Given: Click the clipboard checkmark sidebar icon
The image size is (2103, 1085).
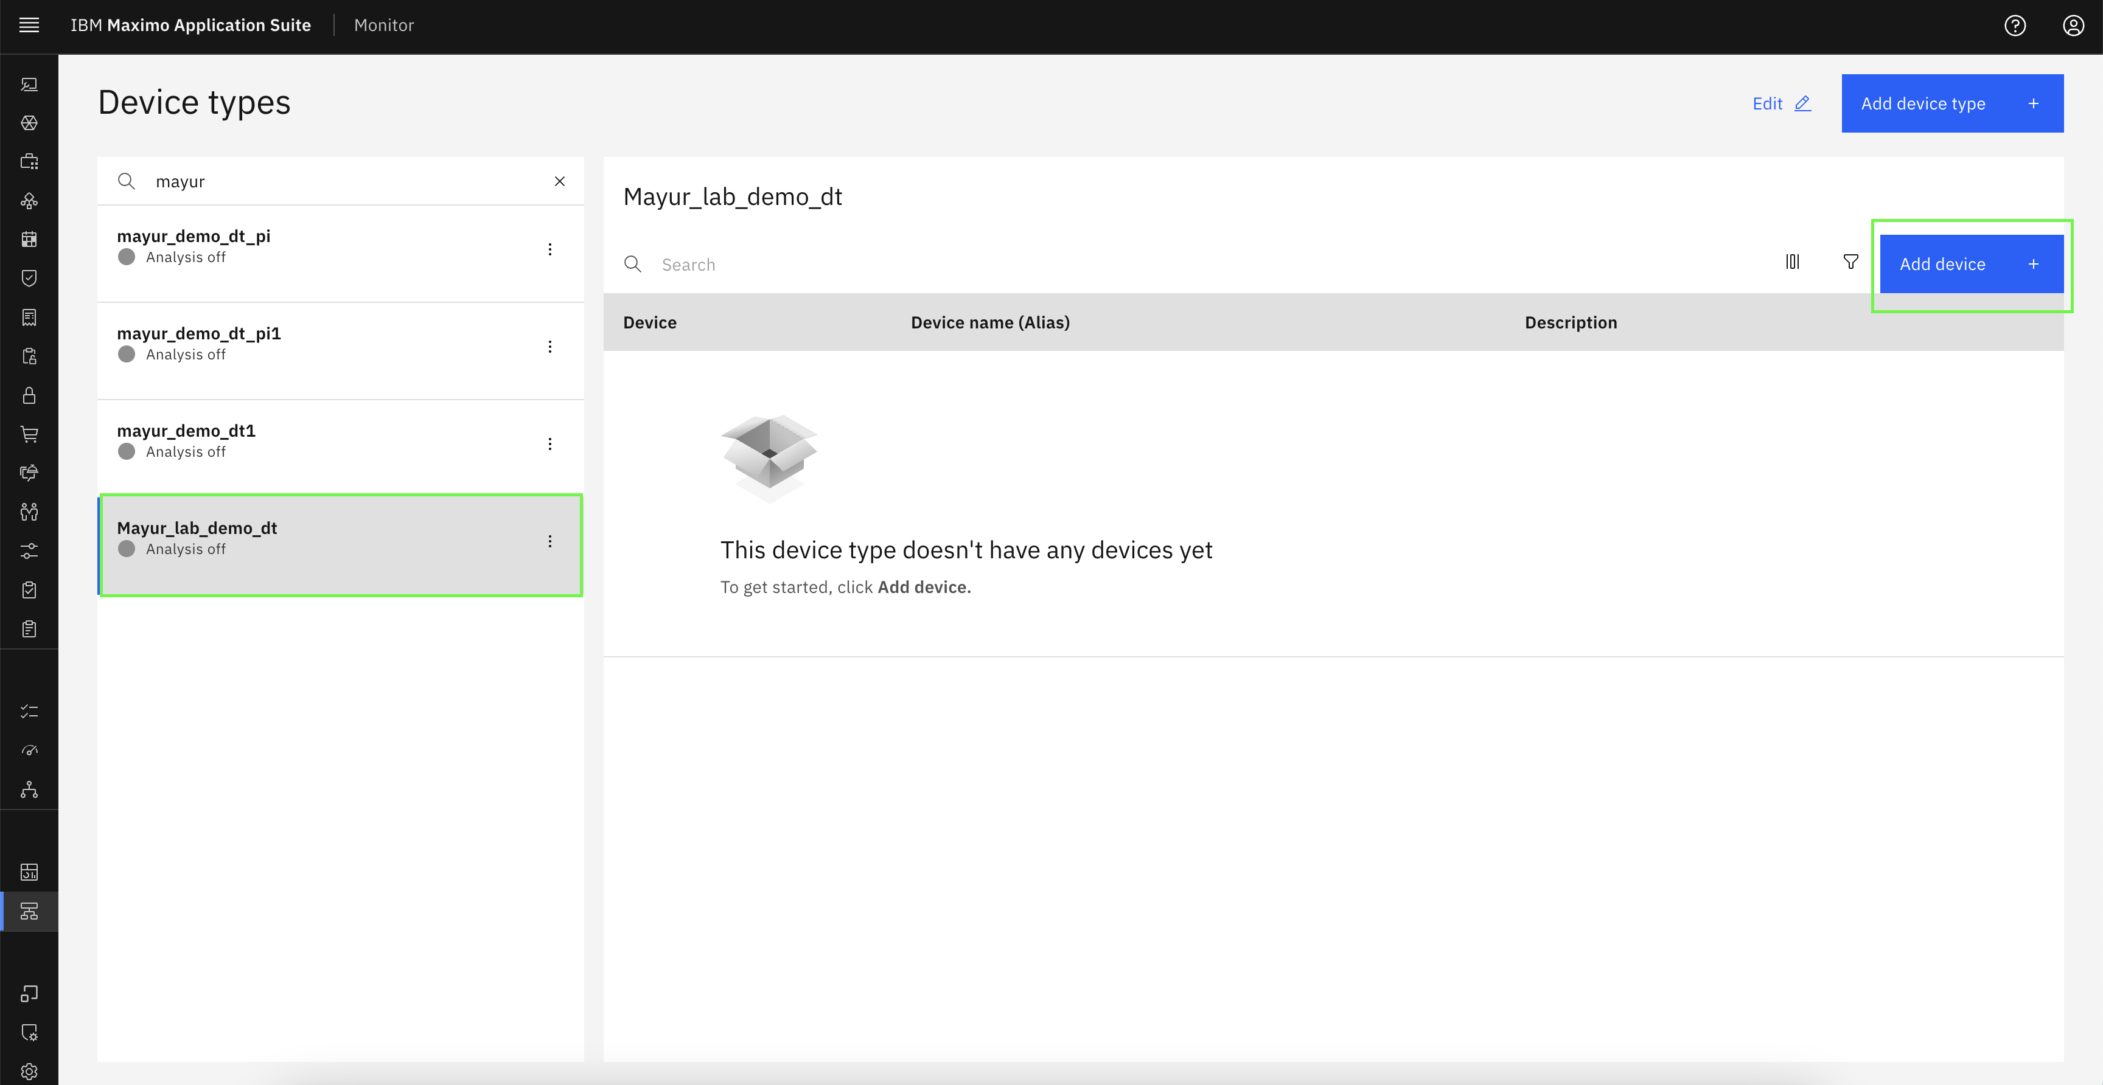Looking at the screenshot, I should pos(29,590).
